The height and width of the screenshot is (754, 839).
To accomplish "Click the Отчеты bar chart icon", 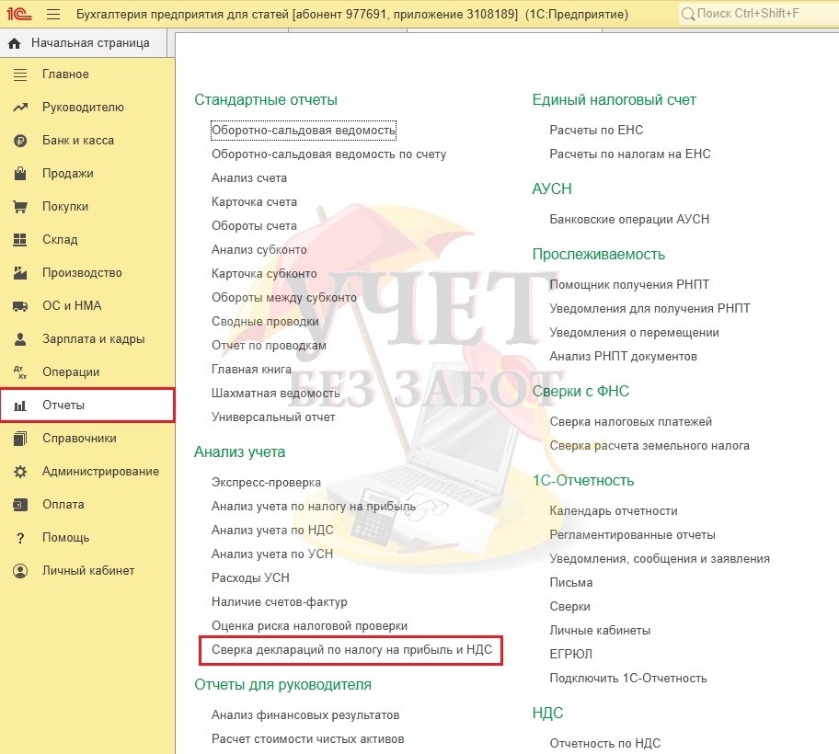I will [20, 406].
